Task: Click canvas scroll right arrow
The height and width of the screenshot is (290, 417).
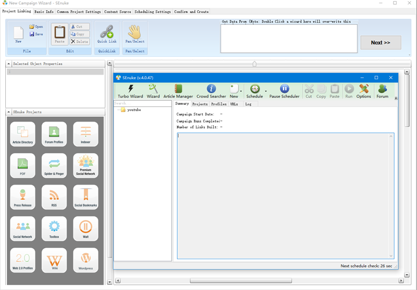Action: [x=401, y=281]
